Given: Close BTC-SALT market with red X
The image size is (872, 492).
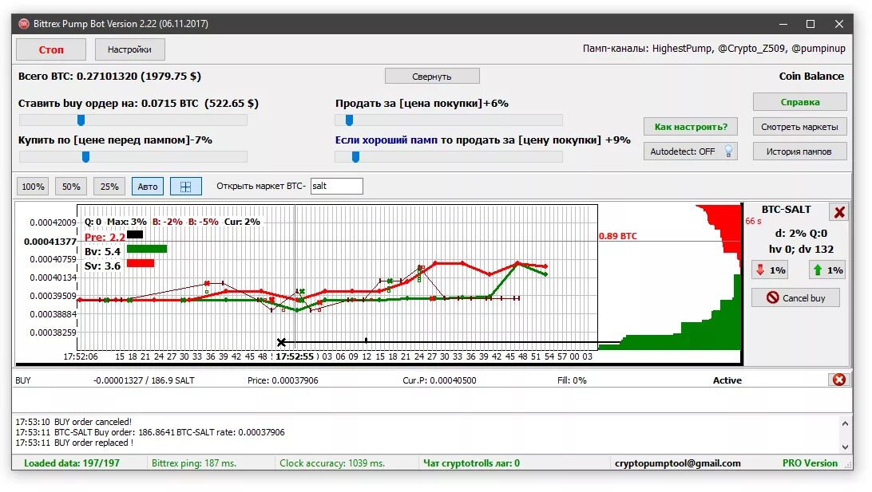Looking at the screenshot, I should (x=838, y=211).
